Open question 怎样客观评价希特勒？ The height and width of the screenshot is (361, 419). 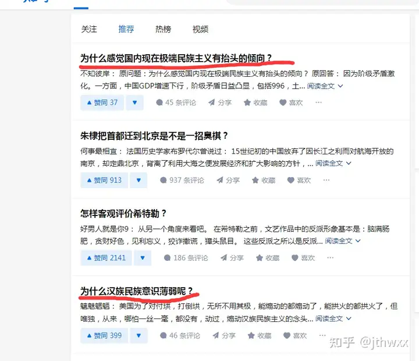point(123,214)
